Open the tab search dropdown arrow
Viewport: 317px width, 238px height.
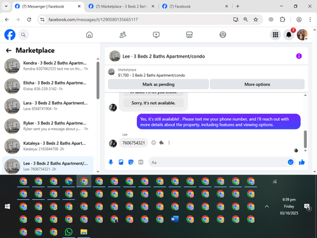point(6,6)
